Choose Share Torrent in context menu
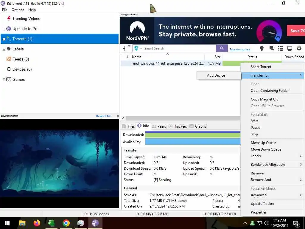 click(x=273, y=66)
